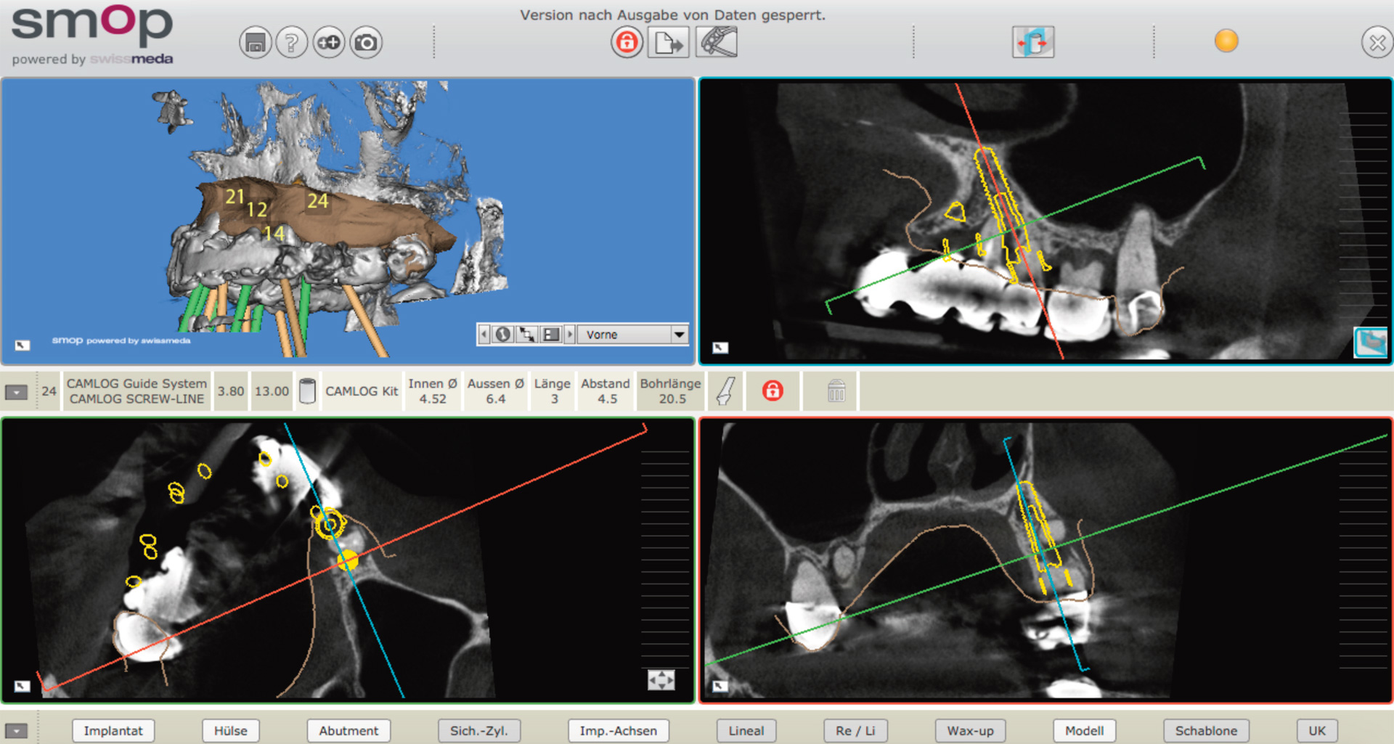Click the orange status indicator circle
This screenshot has width=1394, height=744.
click(x=1226, y=41)
